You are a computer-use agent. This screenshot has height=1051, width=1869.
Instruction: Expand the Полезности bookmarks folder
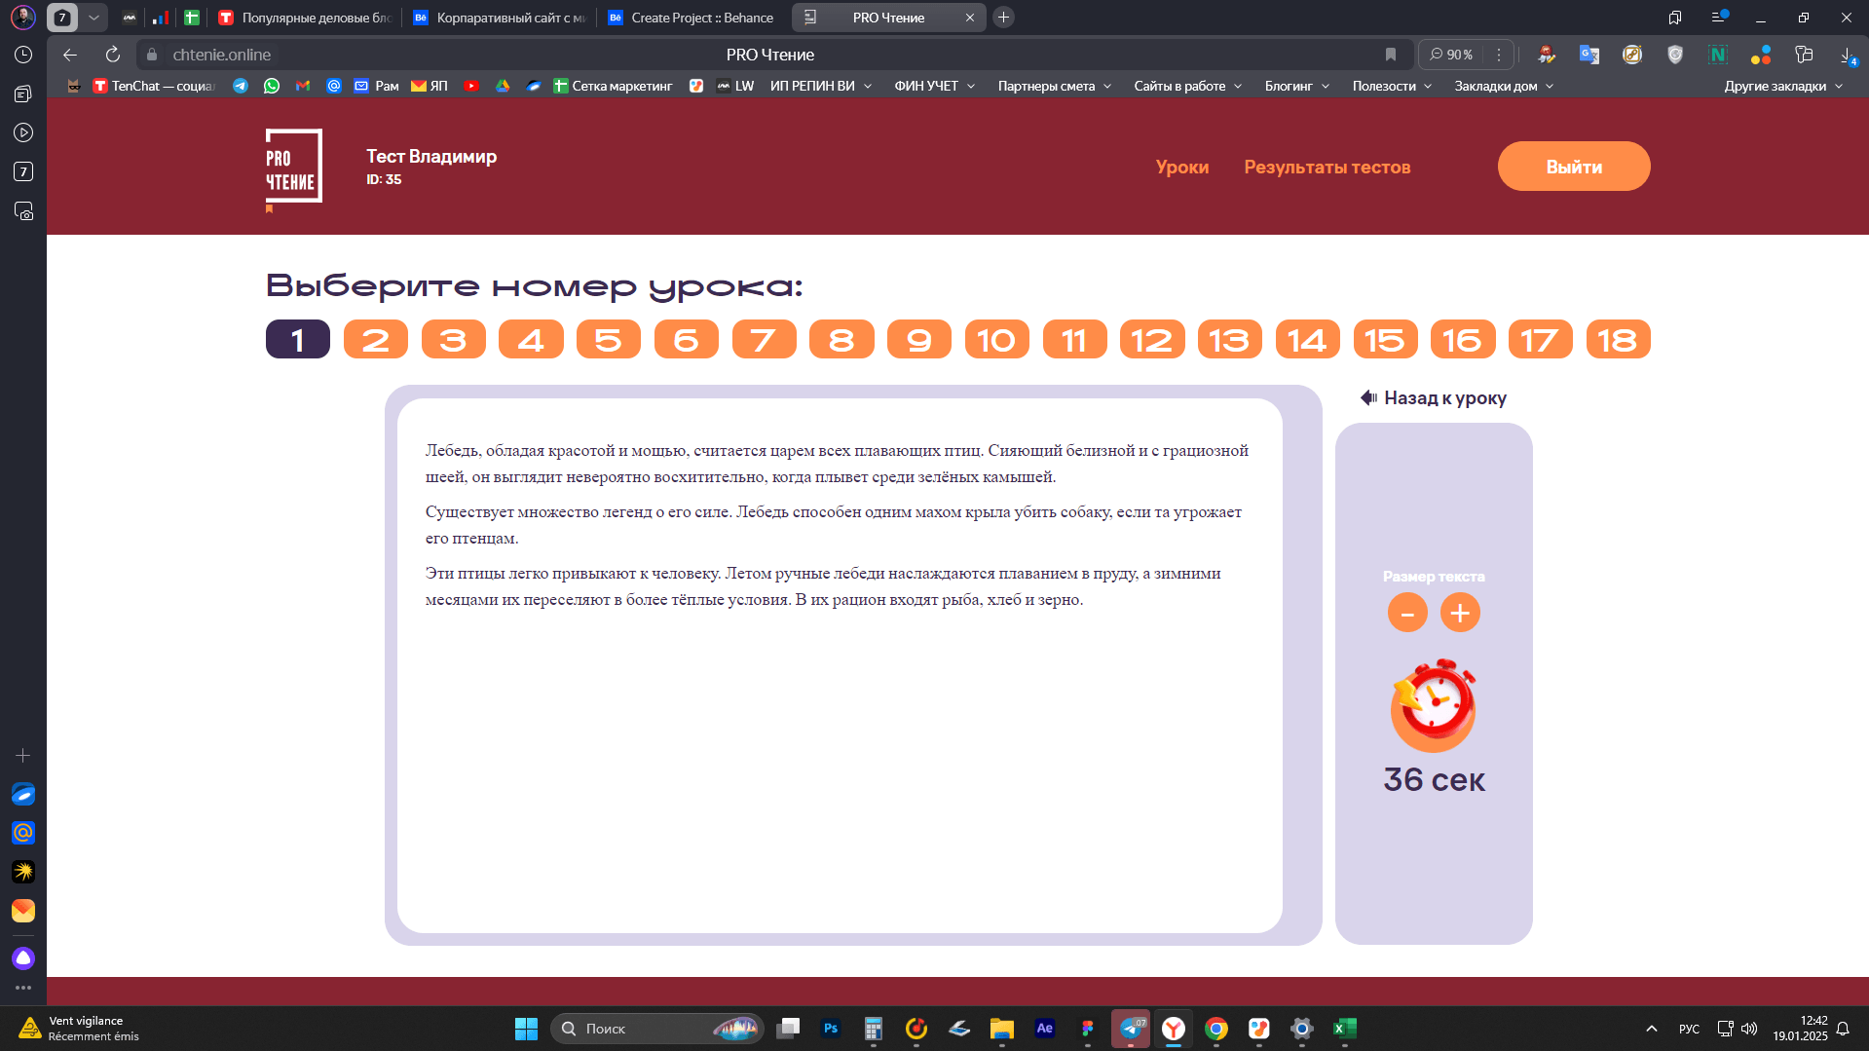pyautogui.click(x=1392, y=86)
